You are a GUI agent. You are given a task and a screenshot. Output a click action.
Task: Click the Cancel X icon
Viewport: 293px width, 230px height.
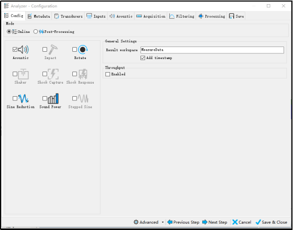[235, 222]
